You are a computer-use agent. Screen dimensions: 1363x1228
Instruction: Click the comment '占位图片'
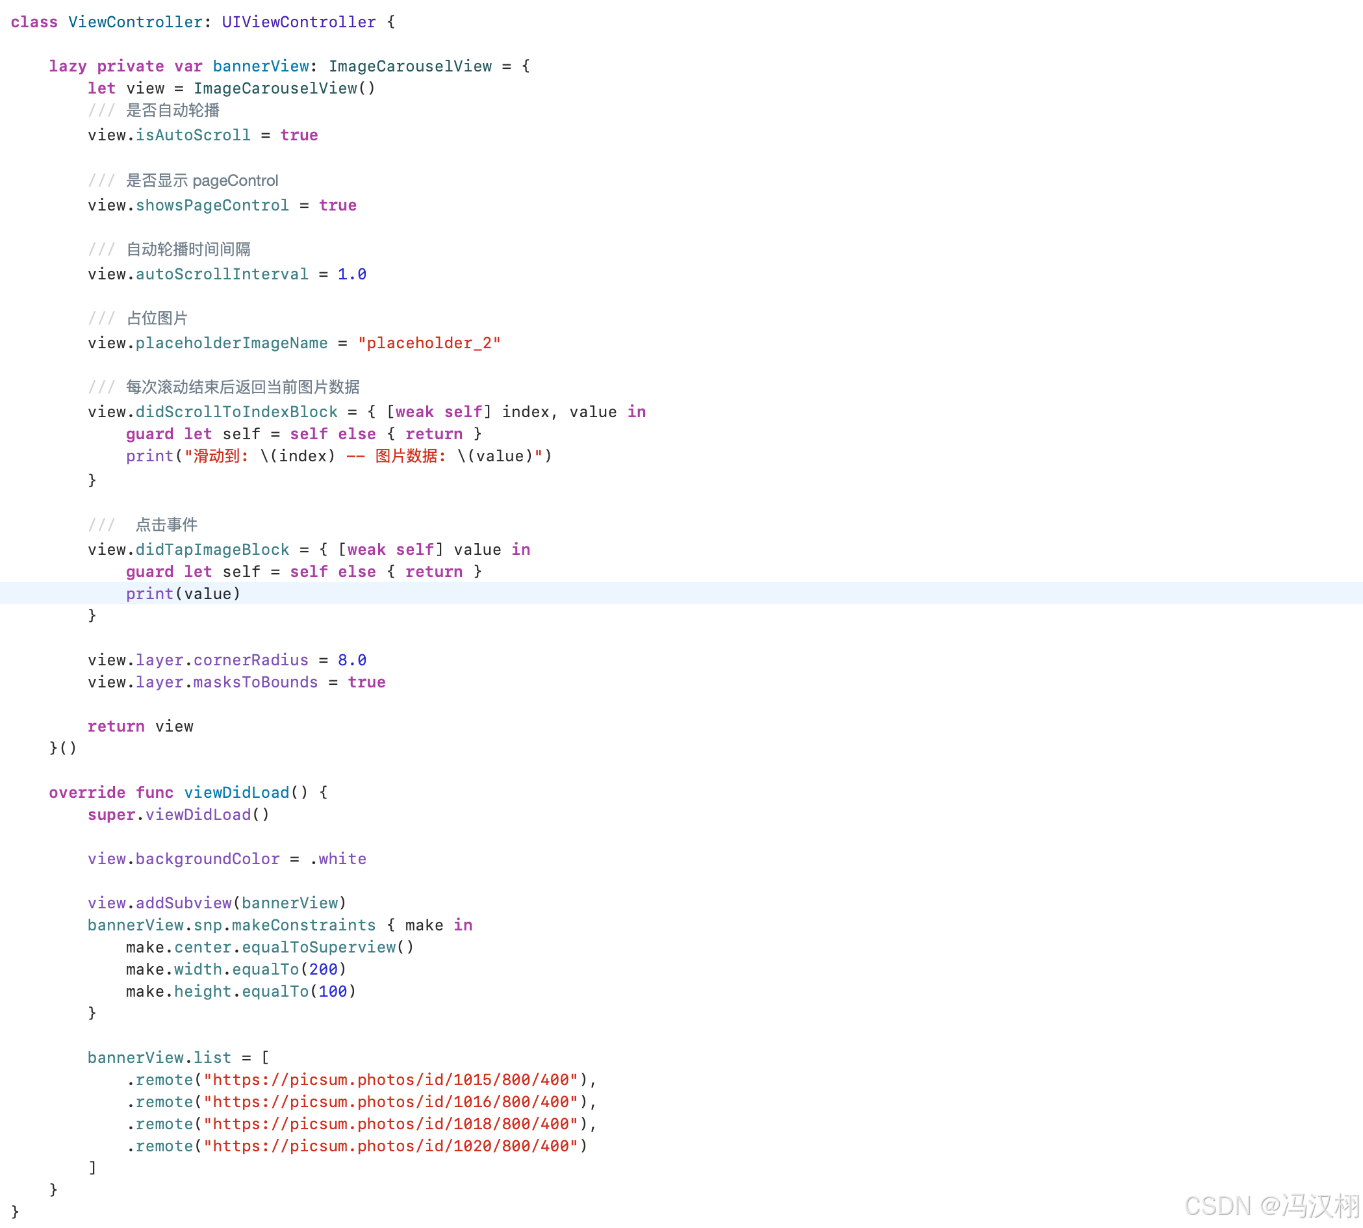pyautogui.click(x=157, y=318)
